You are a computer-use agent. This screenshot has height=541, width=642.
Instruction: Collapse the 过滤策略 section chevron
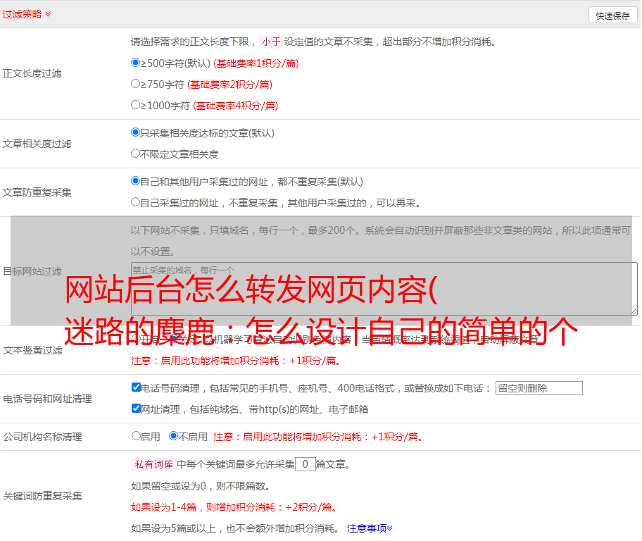pyautogui.click(x=48, y=14)
